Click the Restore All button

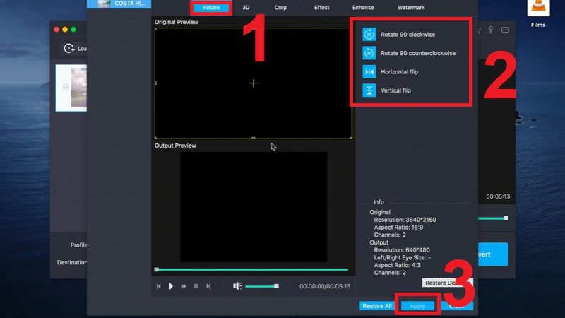(x=377, y=306)
